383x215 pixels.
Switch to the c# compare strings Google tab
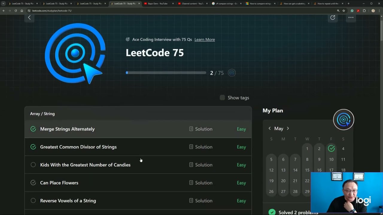coord(226,4)
